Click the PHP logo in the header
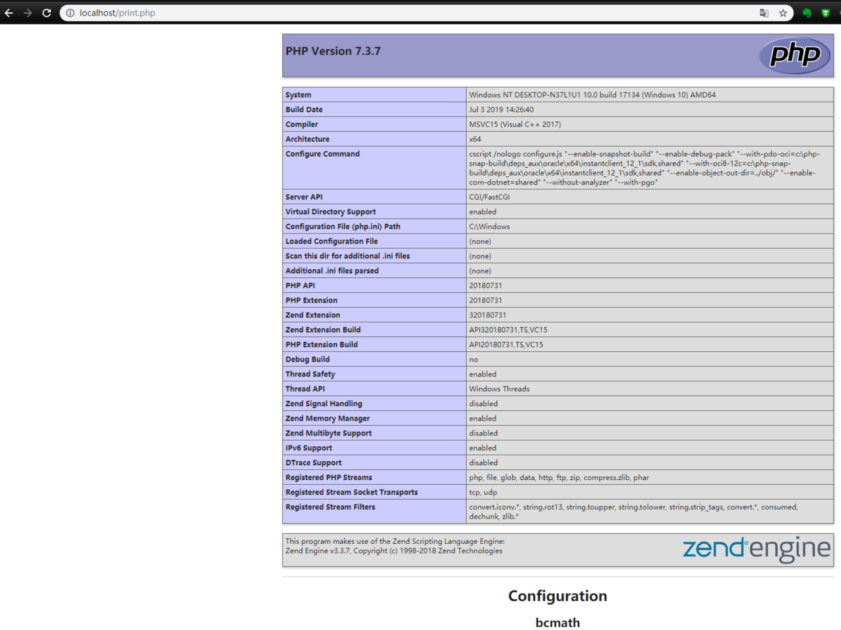Screen dimensions: 841x630 794,56
